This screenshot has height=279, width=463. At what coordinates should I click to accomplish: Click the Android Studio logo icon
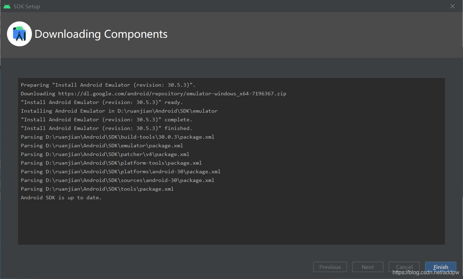pos(19,34)
